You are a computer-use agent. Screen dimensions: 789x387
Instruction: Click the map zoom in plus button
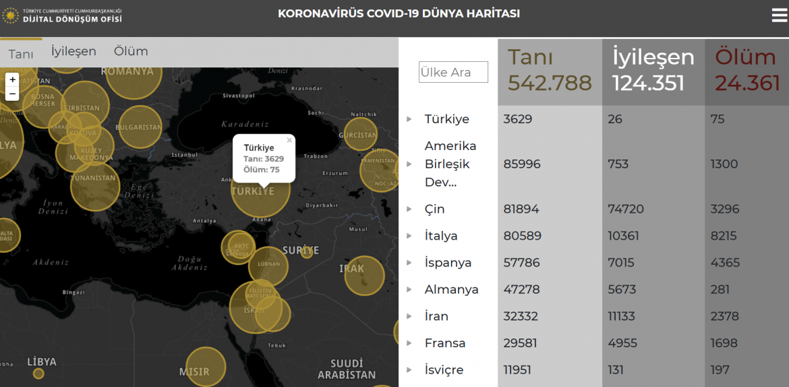pyautogui.click(x=12, y=79)
